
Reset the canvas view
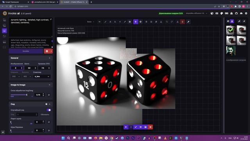click(x=141, y=22)
